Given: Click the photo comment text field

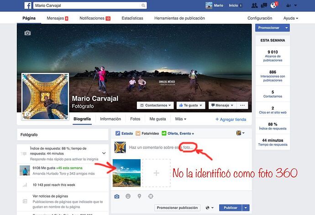Looking at the screenshot, I should pyautogui.click(x=161, y=147).
